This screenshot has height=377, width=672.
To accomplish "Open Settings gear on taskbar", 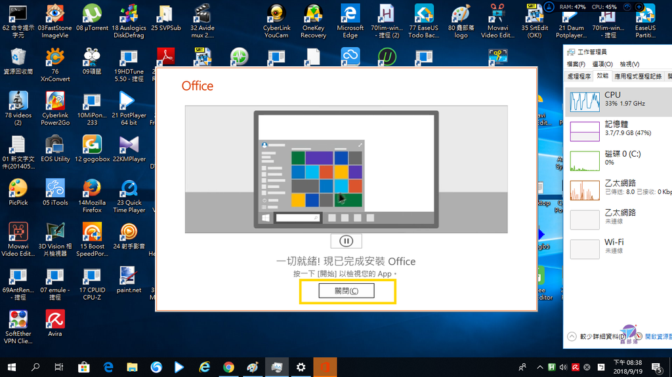I will pyautogui.click(x=301, y=367).
